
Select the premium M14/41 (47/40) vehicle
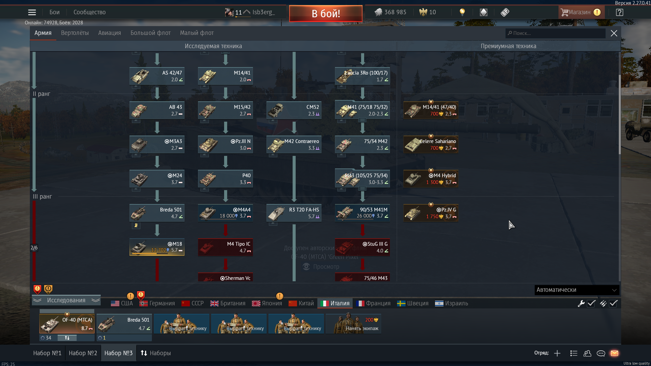pyautogui.click(x=431, y=110)
